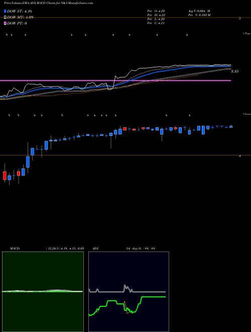Click inside the dark blue ADX chart panel

pos(129,292)
